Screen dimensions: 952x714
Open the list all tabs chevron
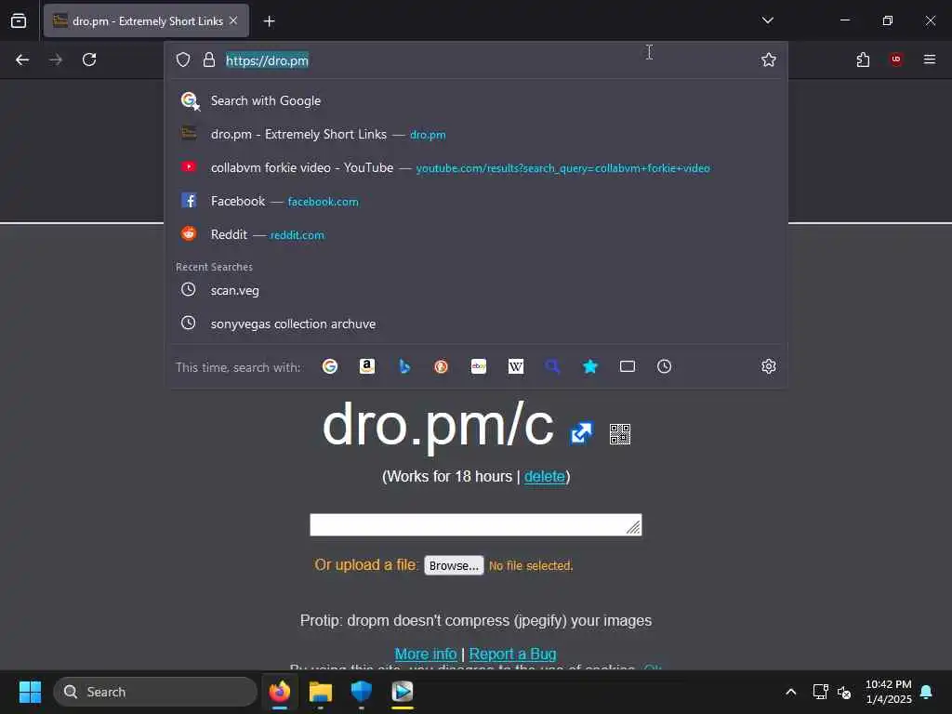coord(768,20)
